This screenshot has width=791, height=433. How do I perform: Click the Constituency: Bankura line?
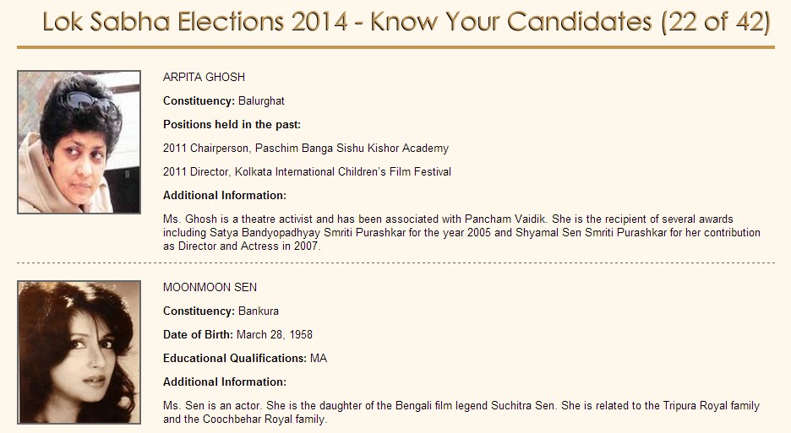click(x=221, y=311)
